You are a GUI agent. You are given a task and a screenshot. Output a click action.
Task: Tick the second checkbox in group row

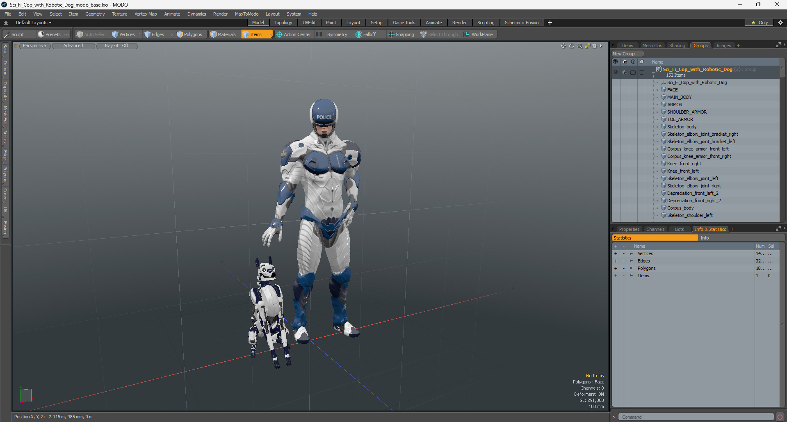(641, 72)
